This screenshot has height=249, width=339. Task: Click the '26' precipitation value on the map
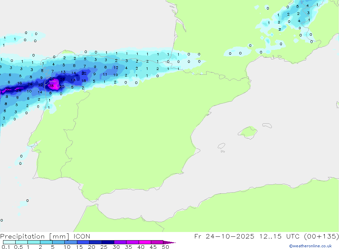coord(30,84)
